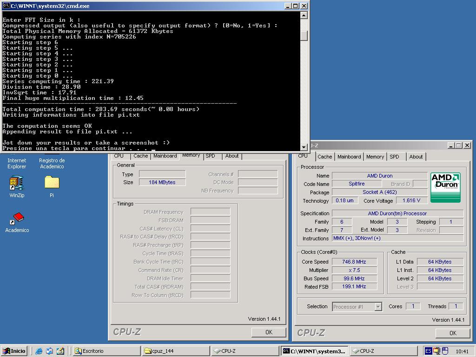Click the ES language indicator in tray
Image resolution: width=476 pixels, height=357 pixels.
[428, 351]
